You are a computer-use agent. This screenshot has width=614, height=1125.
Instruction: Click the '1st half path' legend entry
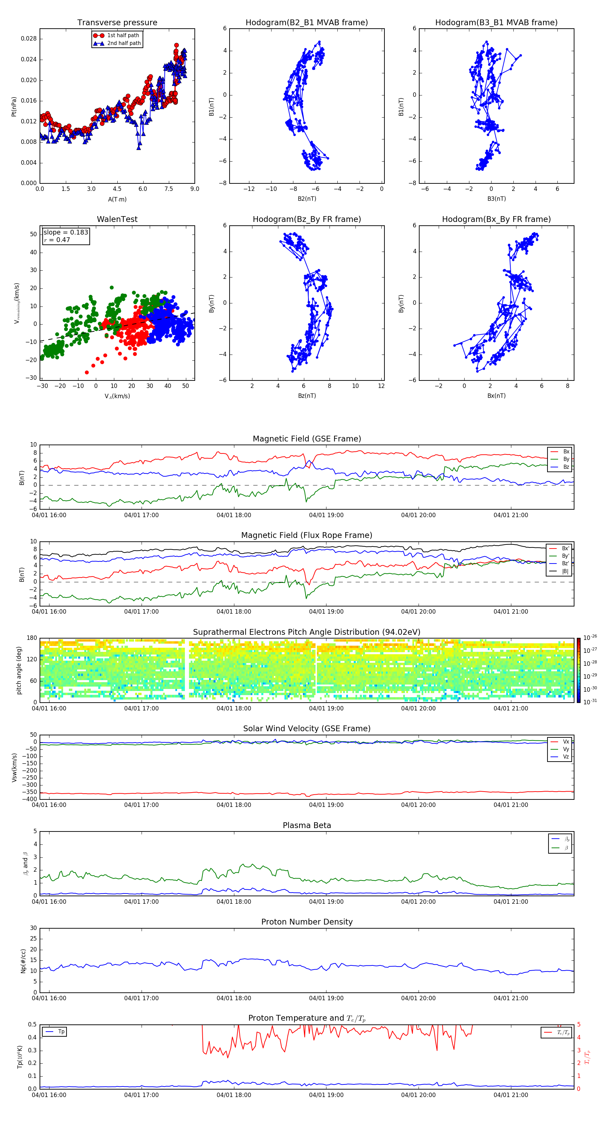pos(117,35)
